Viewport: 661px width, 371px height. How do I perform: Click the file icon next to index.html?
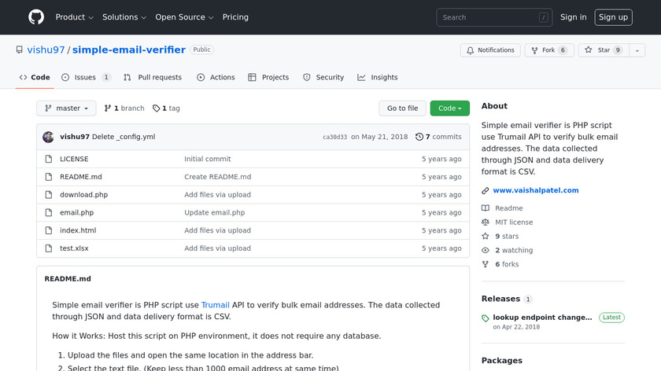tap(49, 230)
